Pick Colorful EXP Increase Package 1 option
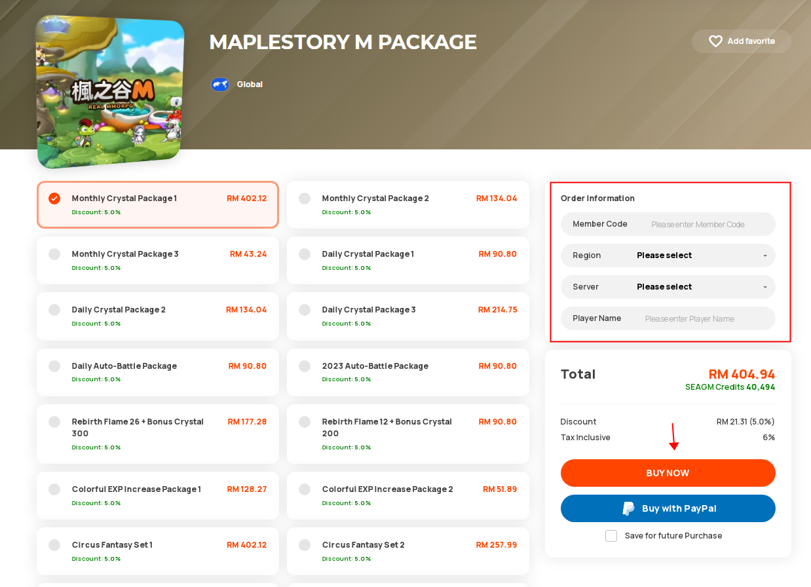This screenshot has height=587, width=811. click(x=158, y=495)
